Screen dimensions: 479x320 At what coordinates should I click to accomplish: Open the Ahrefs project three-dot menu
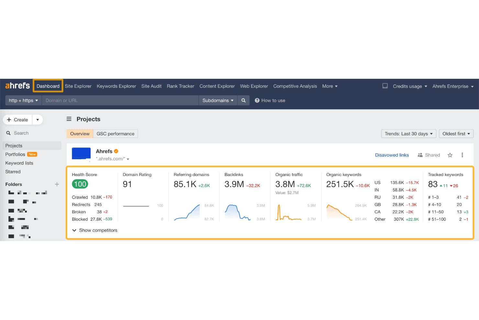462,155
